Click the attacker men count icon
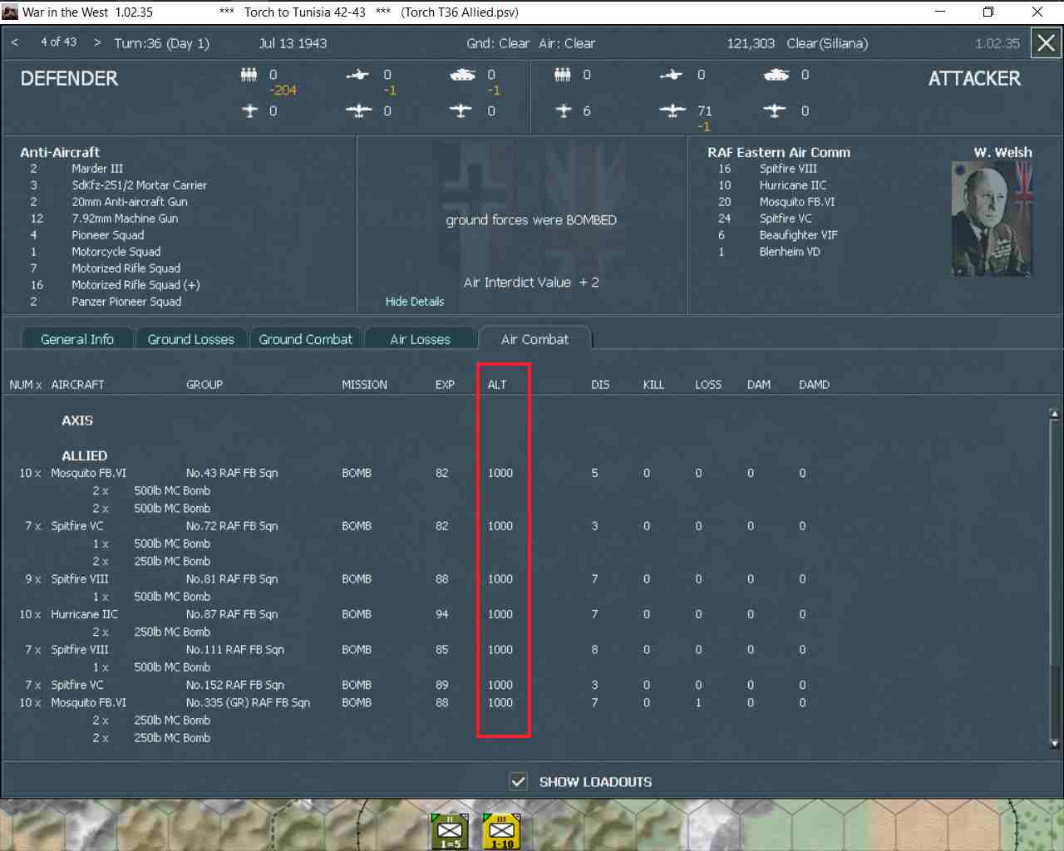The height and width of the screenshot is (851, 1064). [563, 75]
